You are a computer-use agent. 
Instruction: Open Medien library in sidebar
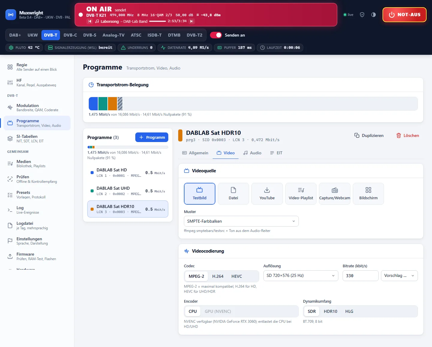37,164
